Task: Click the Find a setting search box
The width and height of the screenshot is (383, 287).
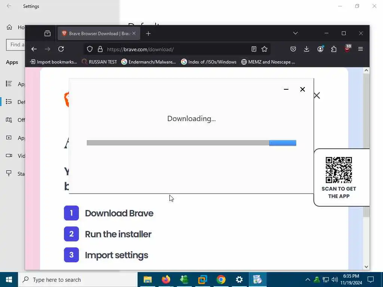Action: (x=16, y=45)
